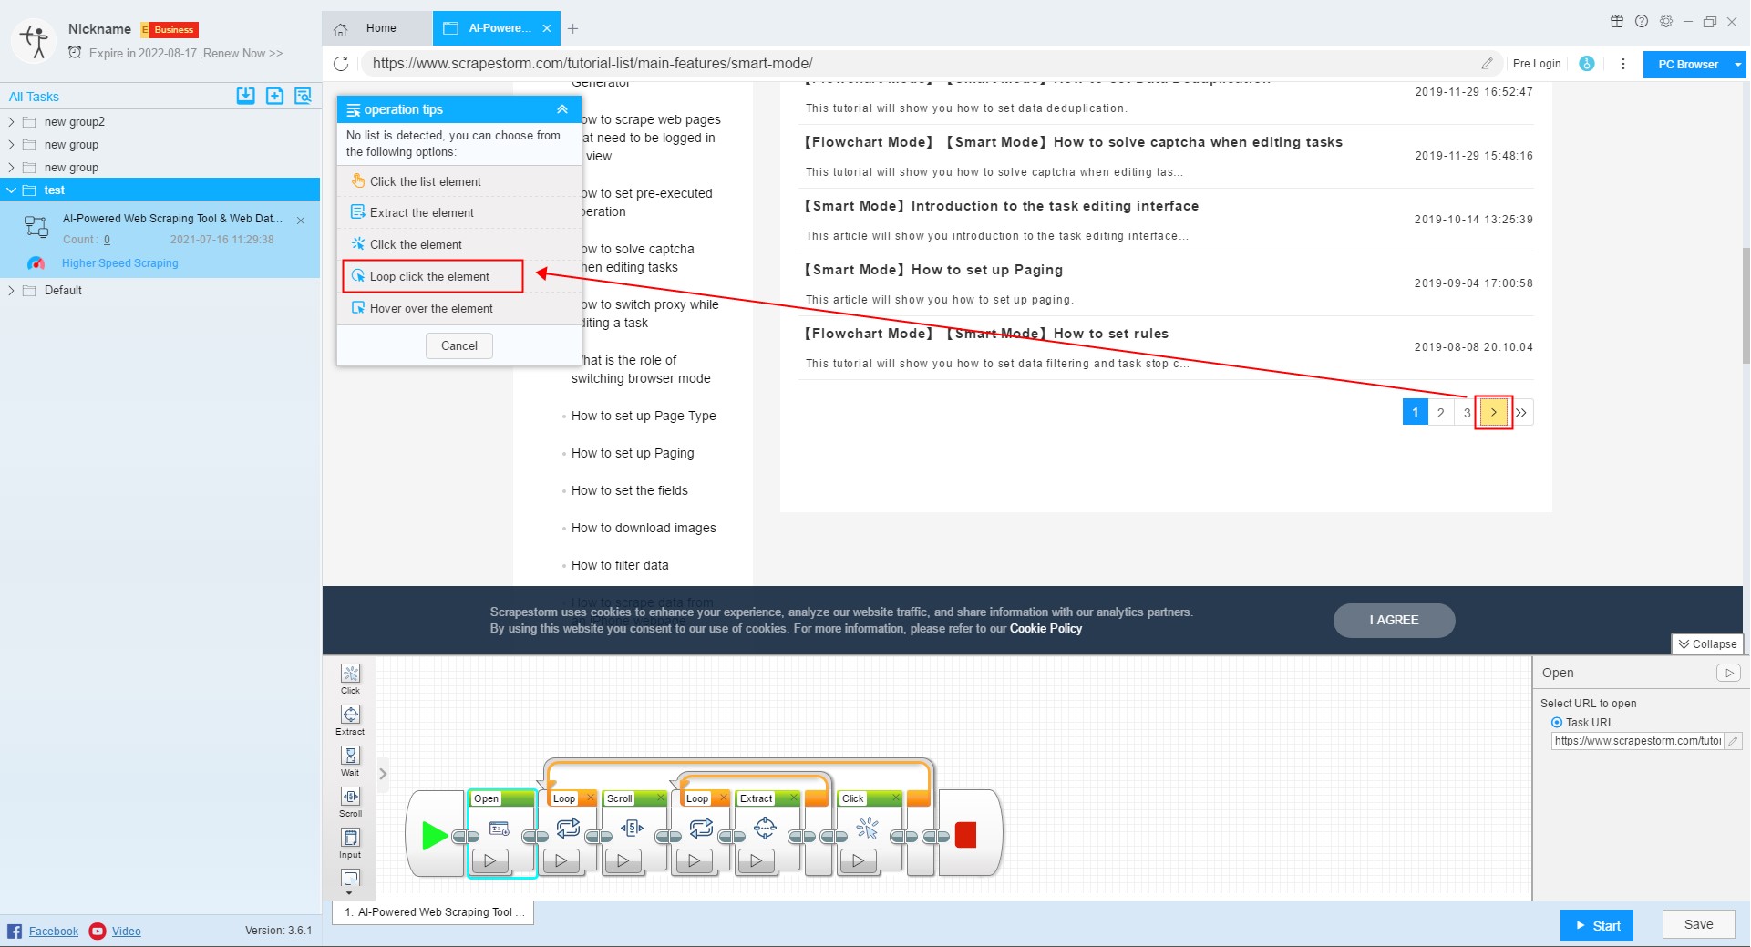Toggle Higher Speed Scraping option

pyautogui.click(x=119, y=263)
